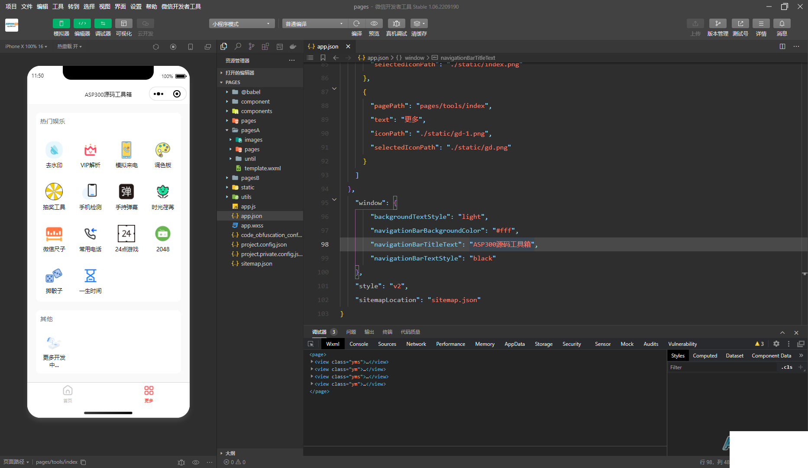
Task: Open the test account icon
Action: 740,23
